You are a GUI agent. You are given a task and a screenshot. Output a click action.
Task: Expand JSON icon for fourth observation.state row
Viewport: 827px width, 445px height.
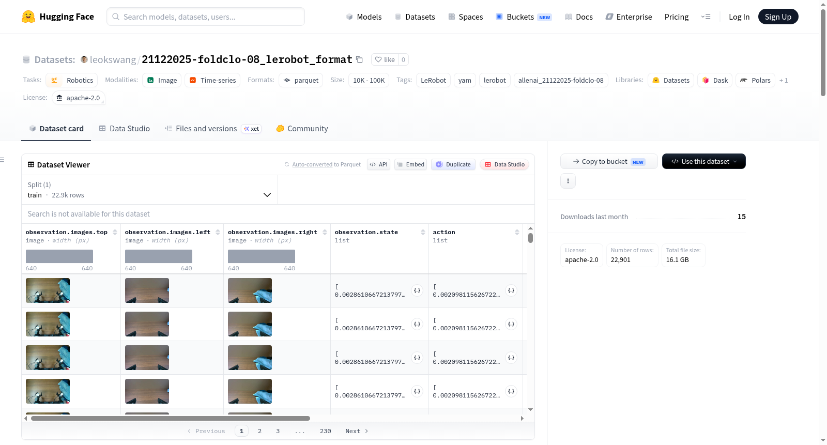click(417, 391)
